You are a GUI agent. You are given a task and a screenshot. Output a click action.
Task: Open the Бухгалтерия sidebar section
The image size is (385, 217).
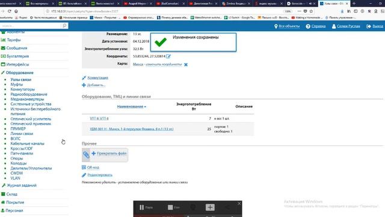click(x=17, y=56)
